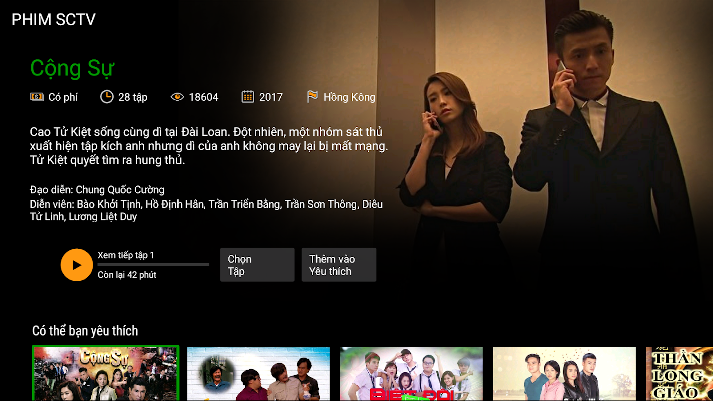Open the Chọn Tập episode selector
The image size is (713, 401).
[257, 265]
